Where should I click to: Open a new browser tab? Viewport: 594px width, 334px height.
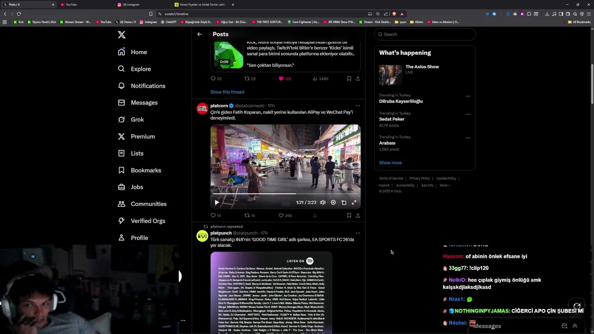pos(233,5)
